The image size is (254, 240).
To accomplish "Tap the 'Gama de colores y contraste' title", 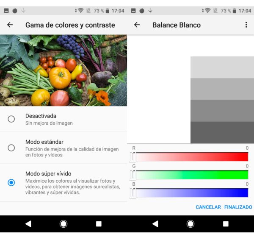I will pos(70,25).
